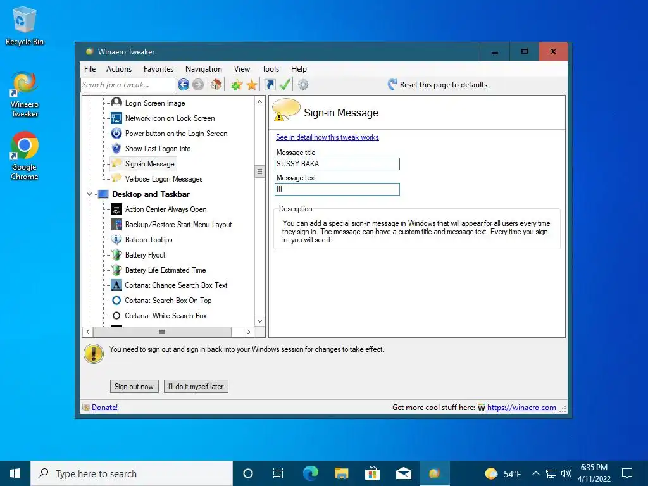Click the green checkmark toolbar icon
The width and height of the screenshot is (648, 486).
point(285,85)
